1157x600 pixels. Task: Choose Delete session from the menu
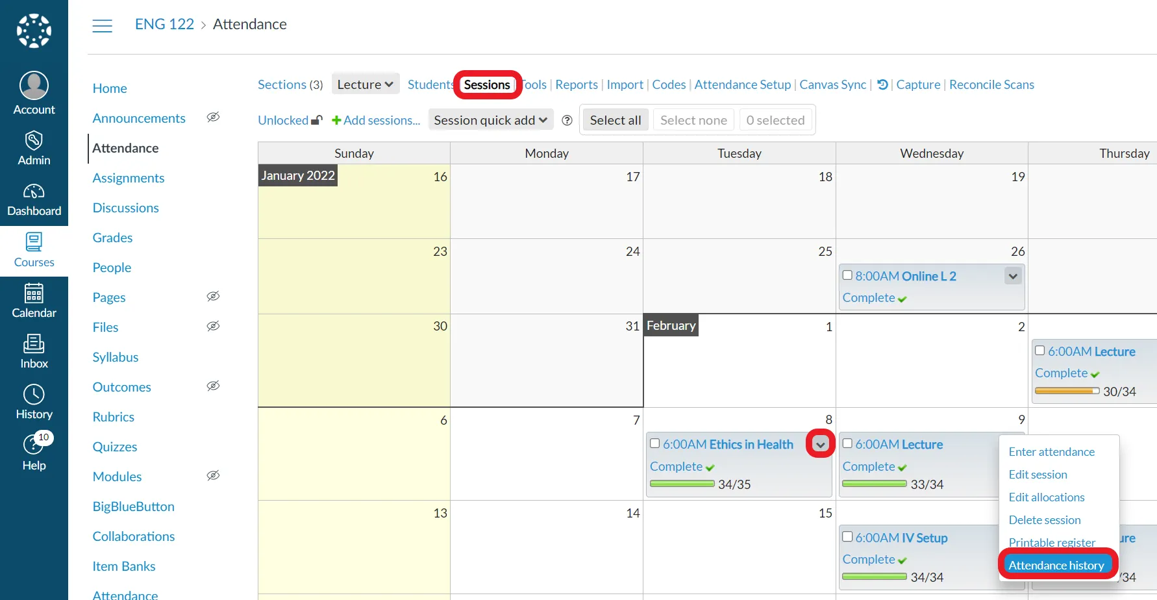pos(1045,520)
